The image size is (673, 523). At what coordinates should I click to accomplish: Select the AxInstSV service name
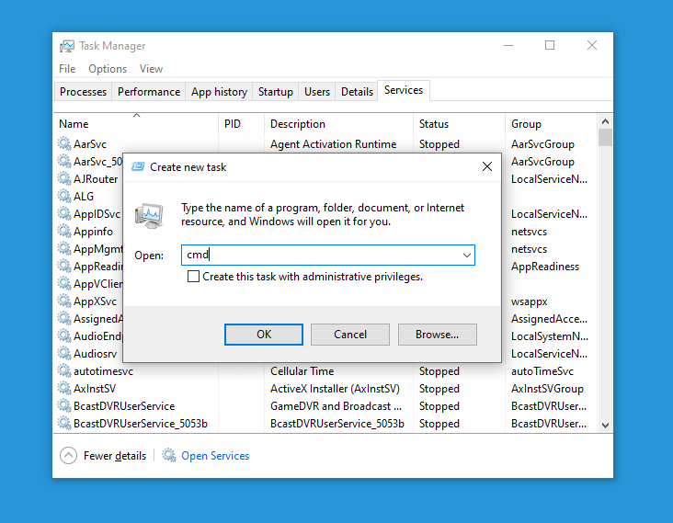95,388
